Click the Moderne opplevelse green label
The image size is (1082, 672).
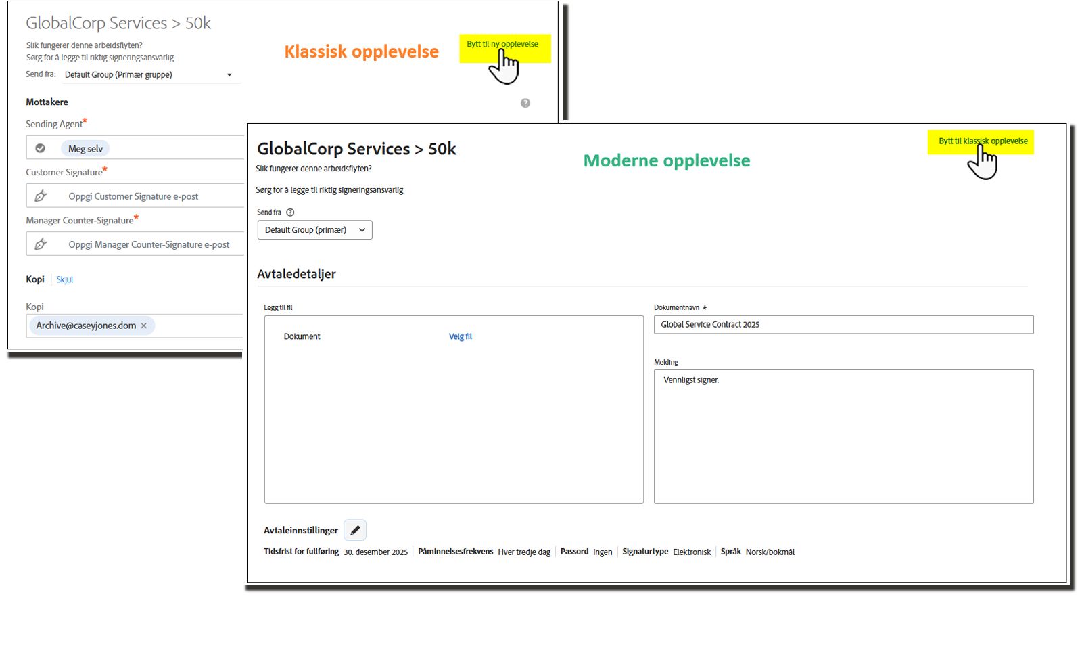[667, 160]
